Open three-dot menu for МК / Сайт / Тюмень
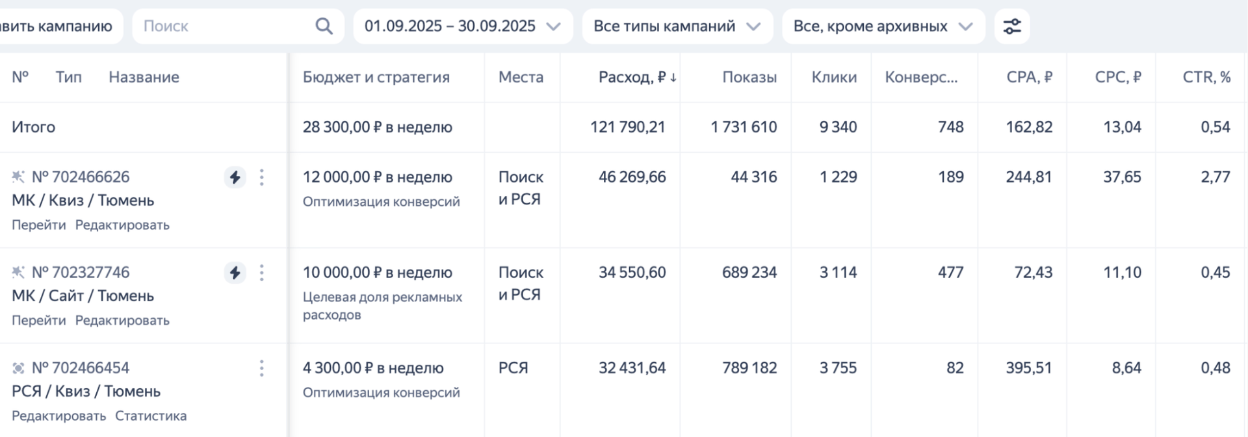The height and width of the screenshot is (437, 1248). point(262,273)
